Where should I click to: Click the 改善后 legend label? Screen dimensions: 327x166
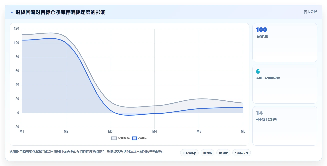tap(143, 138)
